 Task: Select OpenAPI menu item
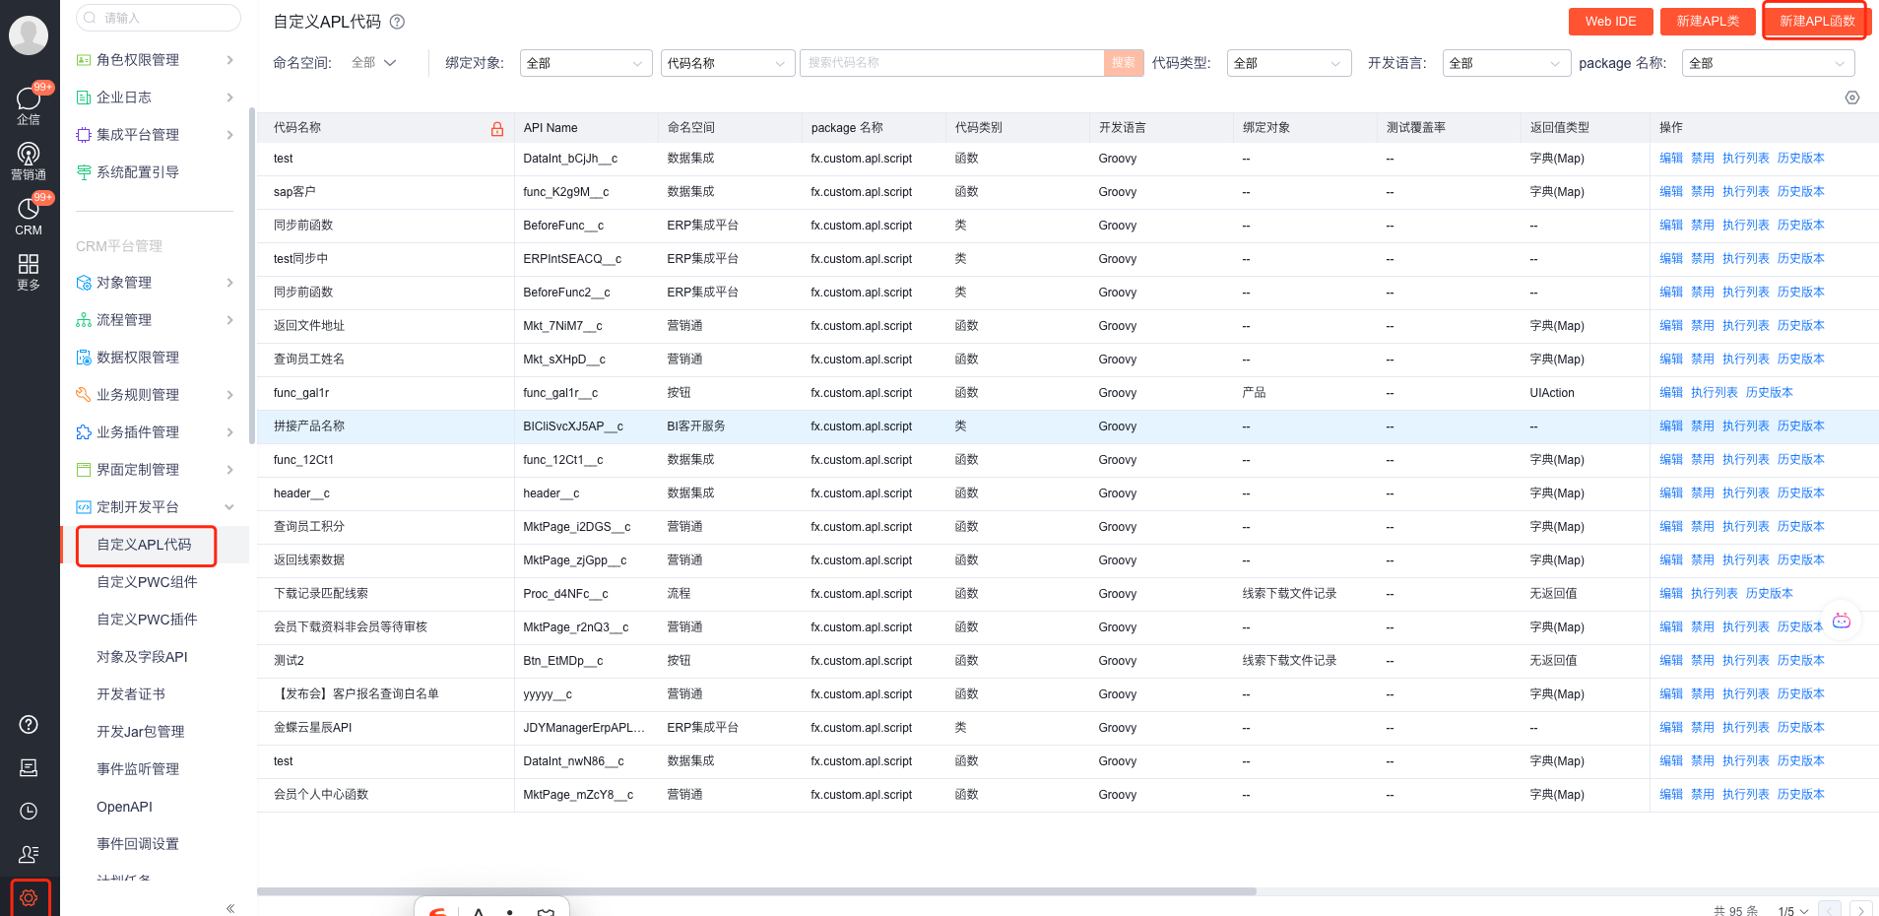pyautogui.click(x=124, y=807)
